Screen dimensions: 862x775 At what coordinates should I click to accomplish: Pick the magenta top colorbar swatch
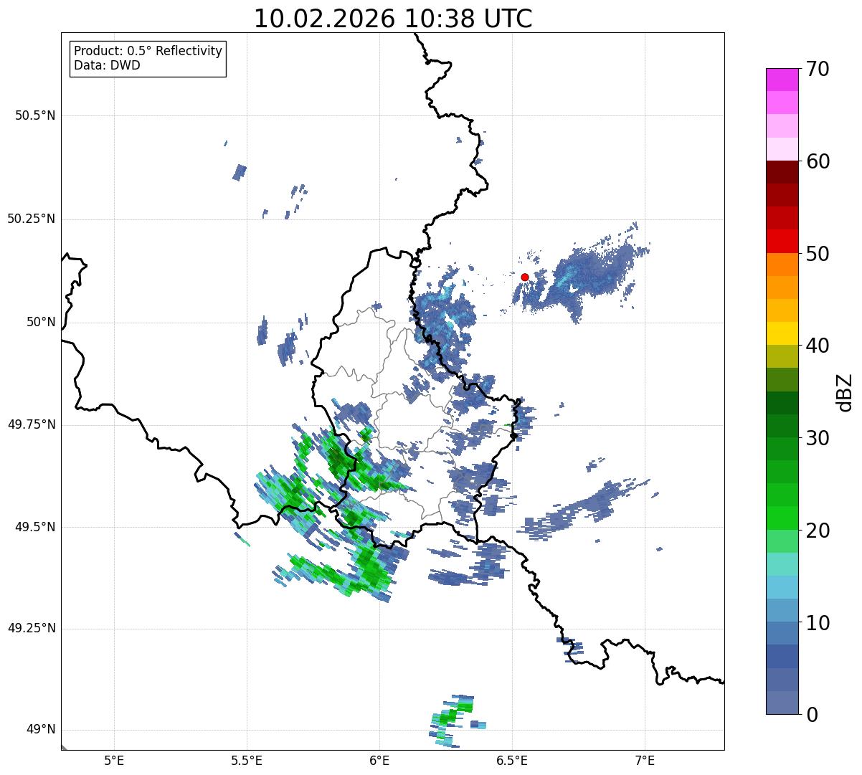click(x=782, y=80)
